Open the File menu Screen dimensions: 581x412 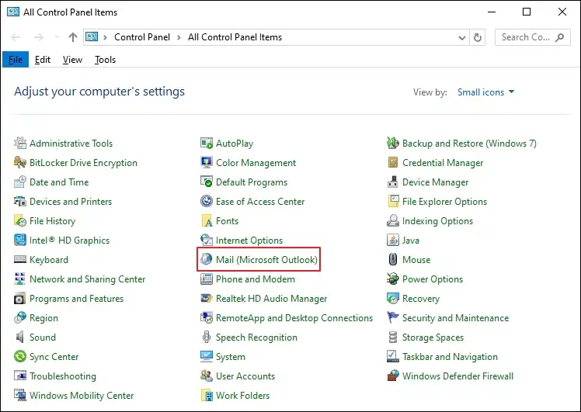coord(16,60)
